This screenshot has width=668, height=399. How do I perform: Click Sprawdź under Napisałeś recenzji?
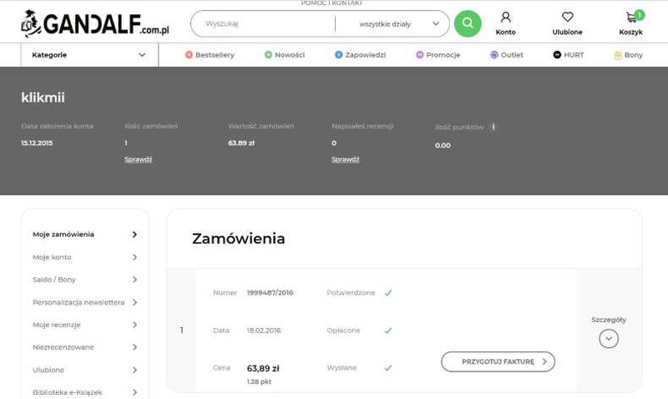(346, 159)
